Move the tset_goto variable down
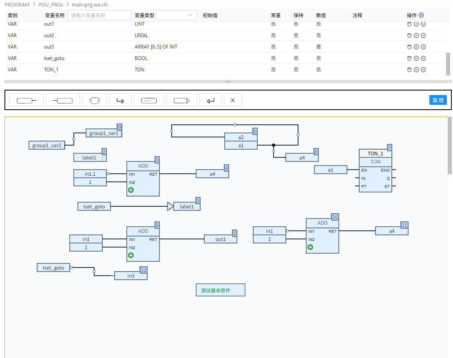 pos(423,58)
